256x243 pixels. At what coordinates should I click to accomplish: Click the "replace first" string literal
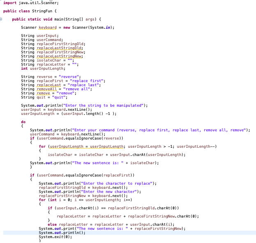(x=87, y=81)
